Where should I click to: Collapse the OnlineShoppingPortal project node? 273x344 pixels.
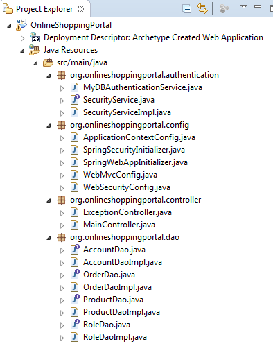point(9,26)
